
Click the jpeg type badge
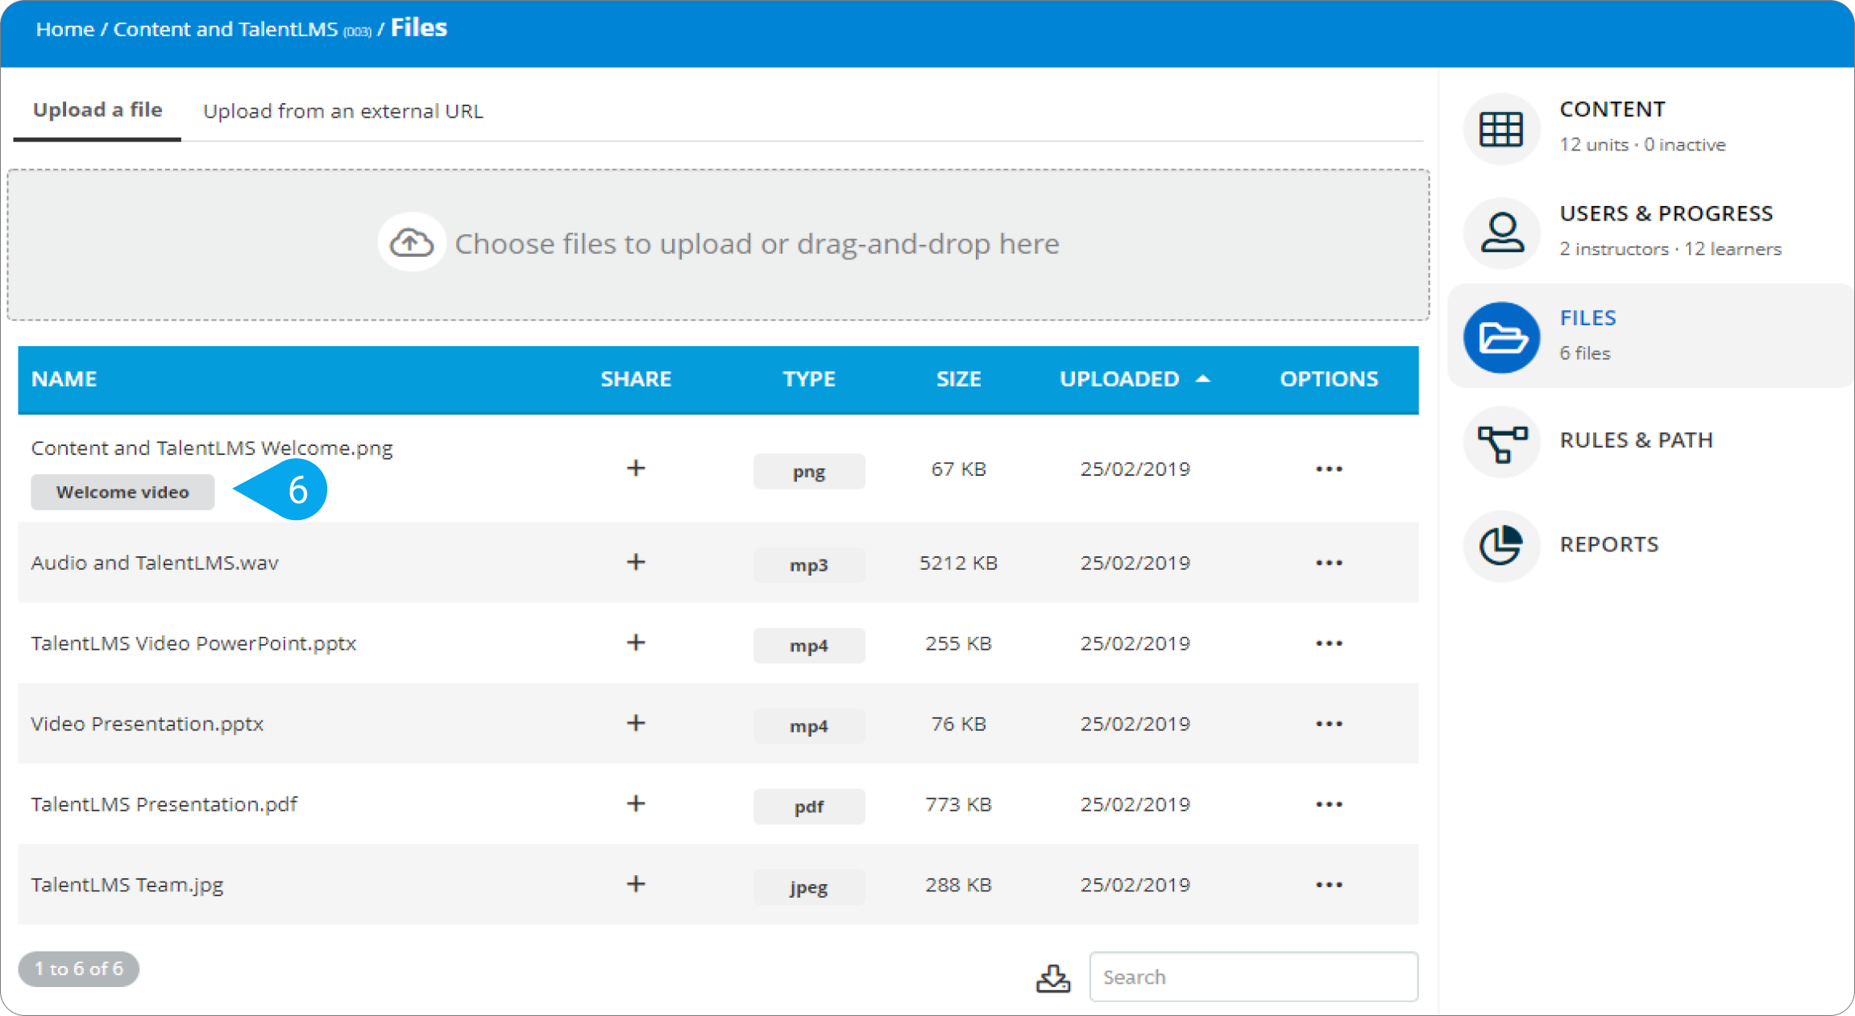pos(809,886)
